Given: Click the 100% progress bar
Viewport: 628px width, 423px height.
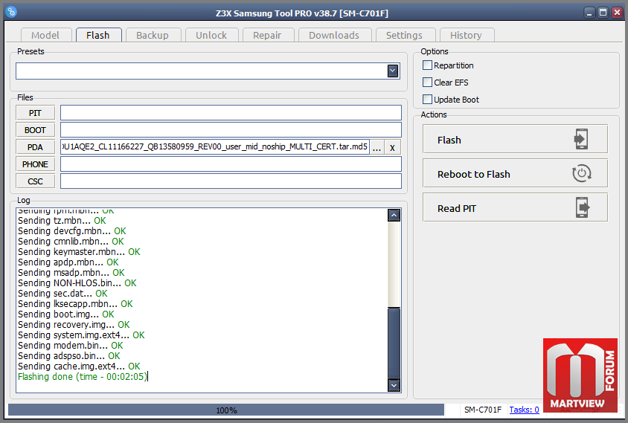Looking at the screenshot, I should [226, 410].
